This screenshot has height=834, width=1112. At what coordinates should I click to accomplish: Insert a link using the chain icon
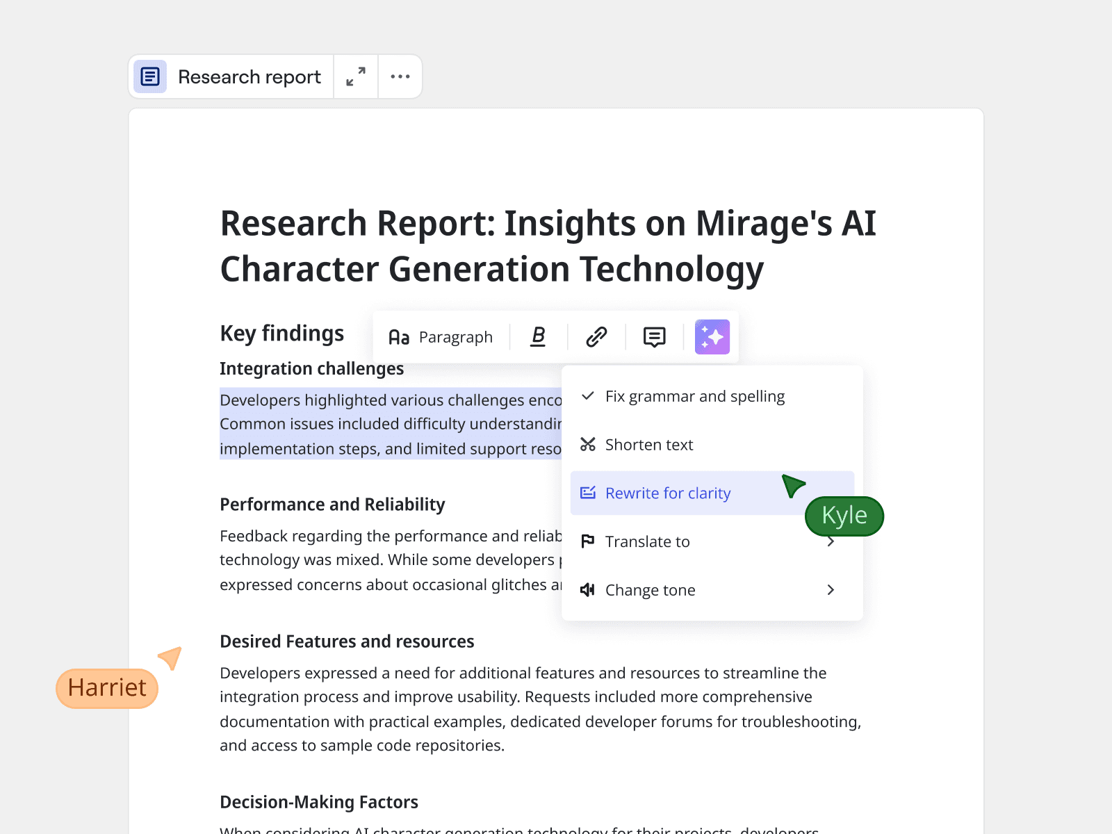(x=596, y=337)
